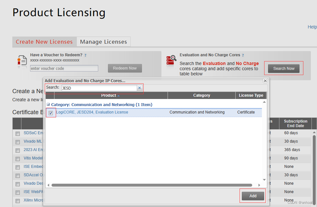The width and height of the screenshot is (317, 207).
Task: Check the SDSoC row checkbox
Action: coord(18,133)
